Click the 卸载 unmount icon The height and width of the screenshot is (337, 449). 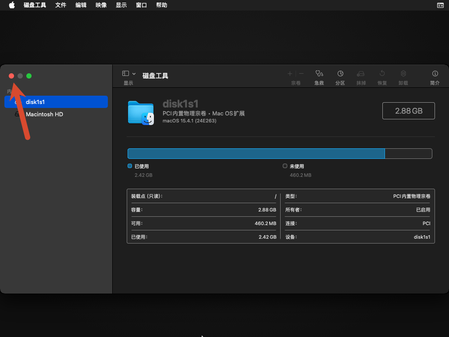tap(403, 74)
